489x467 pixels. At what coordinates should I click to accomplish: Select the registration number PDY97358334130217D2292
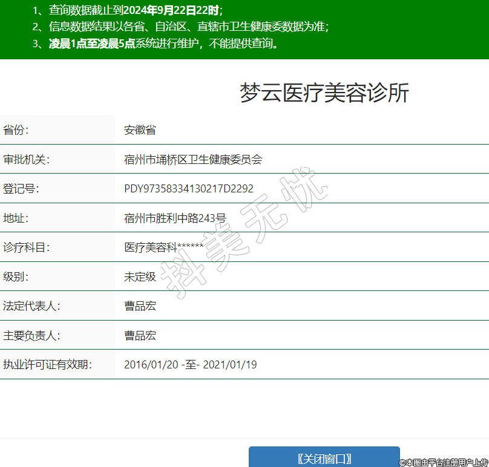pyautogui.click(x=189, y=189)
